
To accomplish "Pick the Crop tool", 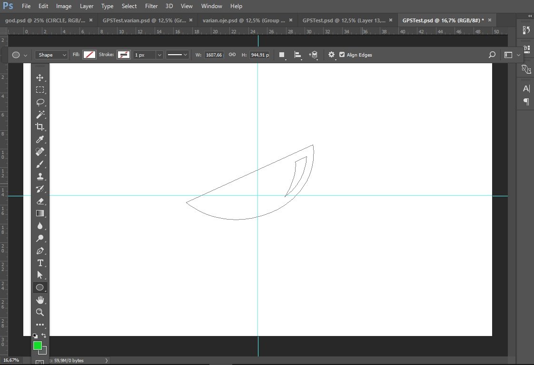I will point(40,127).
